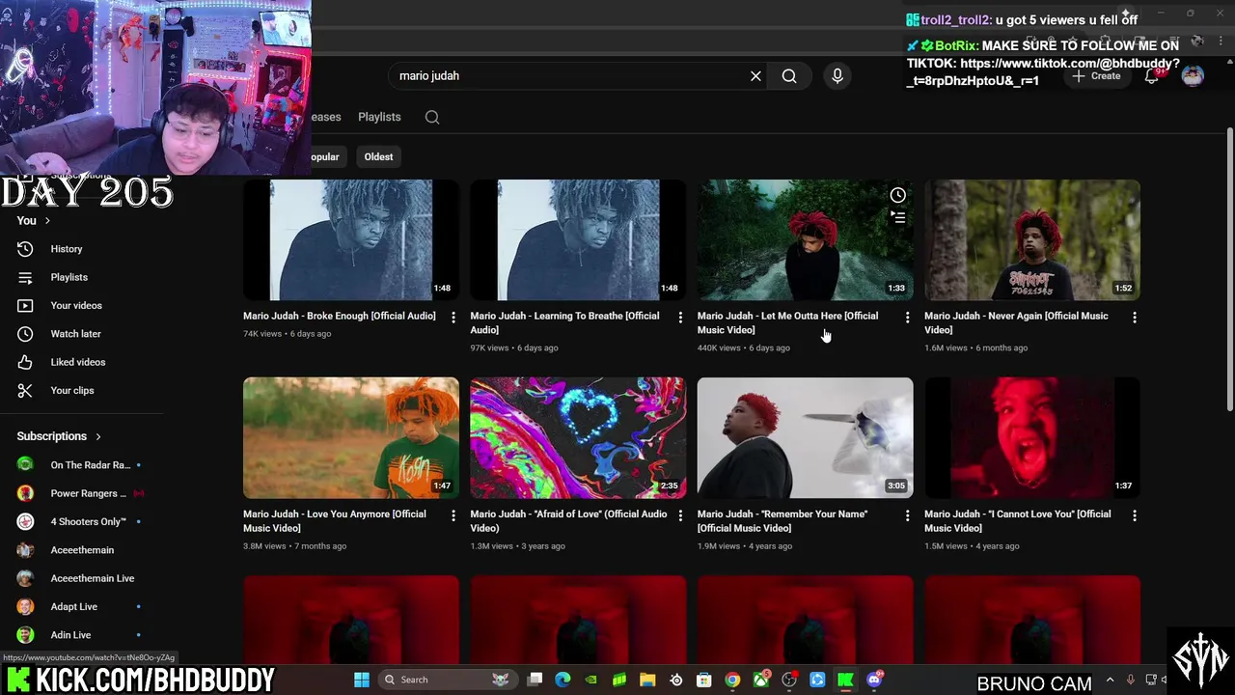Play the Remember Your Name thumbnail

coord(805,437)
